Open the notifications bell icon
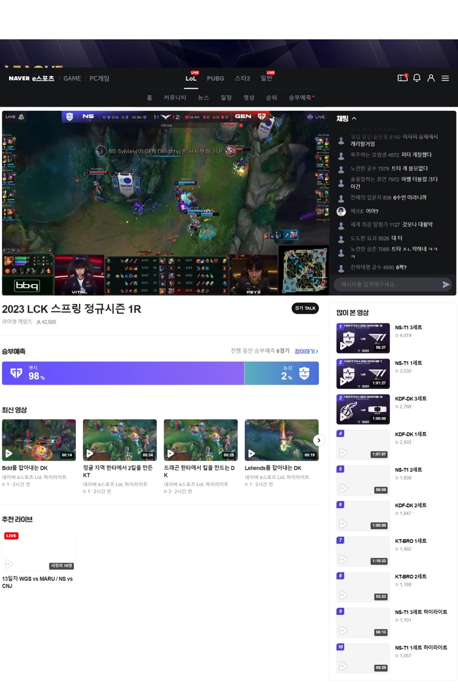 tap(417, 78)
